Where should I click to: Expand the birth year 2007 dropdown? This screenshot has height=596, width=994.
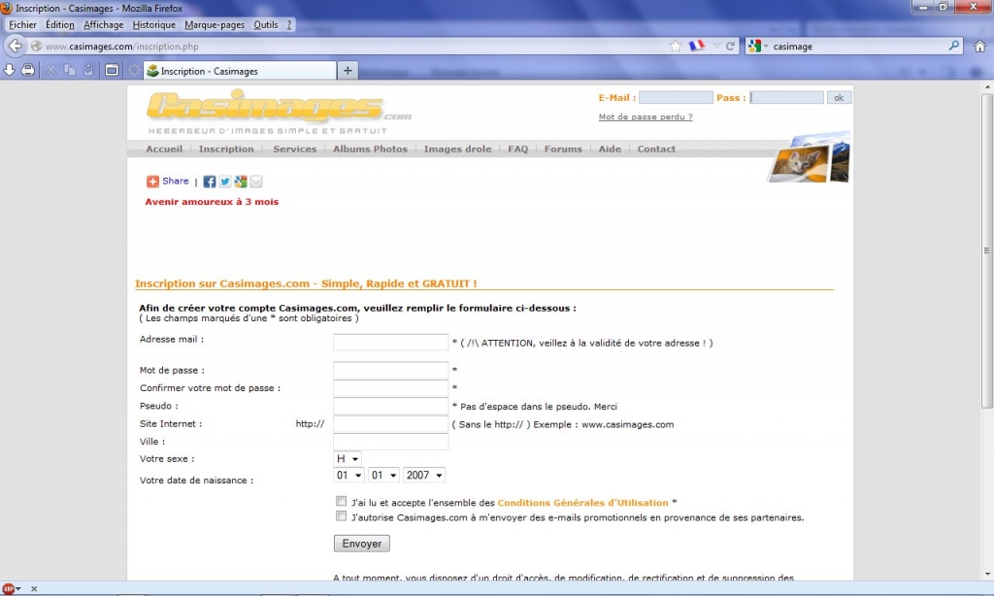(x=424, y=476)
